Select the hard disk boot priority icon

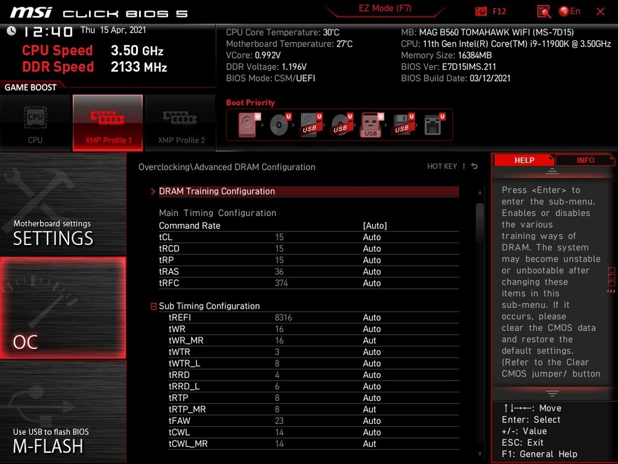(x=249, y=125)
